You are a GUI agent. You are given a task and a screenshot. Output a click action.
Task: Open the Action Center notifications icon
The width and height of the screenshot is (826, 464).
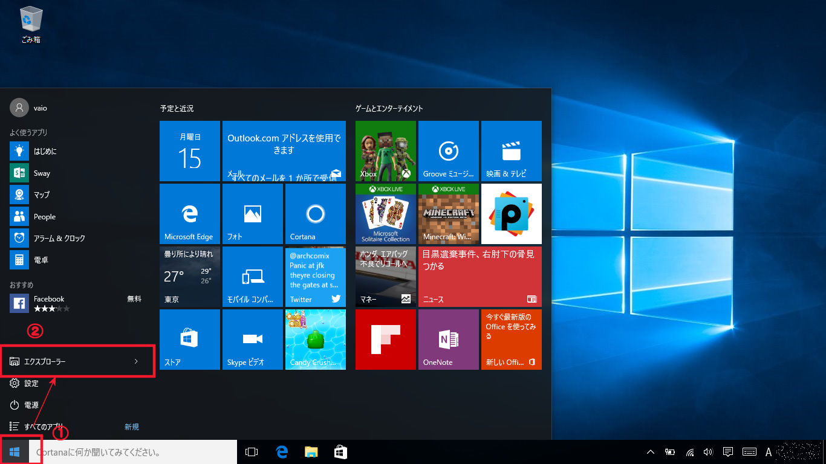click(x=728, y=452)
